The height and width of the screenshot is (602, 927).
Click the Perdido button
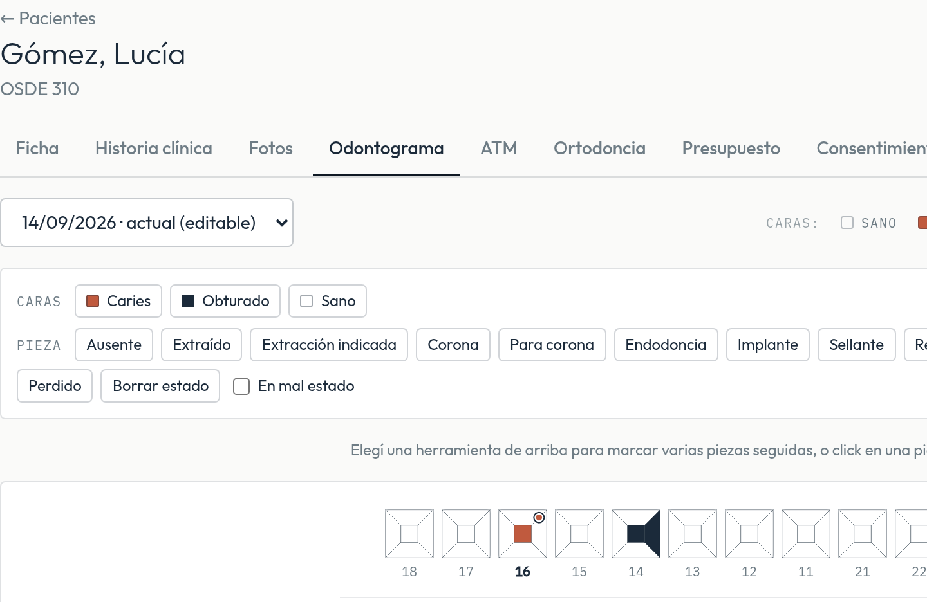(55, 386)
